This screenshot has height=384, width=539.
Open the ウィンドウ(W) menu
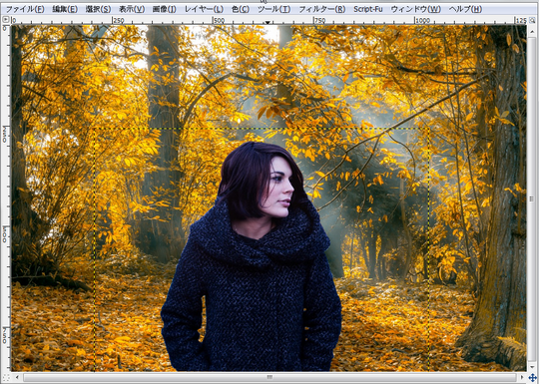tap(416, 9)
